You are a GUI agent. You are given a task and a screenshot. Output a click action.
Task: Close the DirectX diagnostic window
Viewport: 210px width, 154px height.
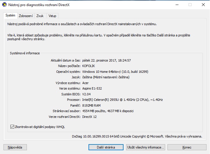point(203,5)
